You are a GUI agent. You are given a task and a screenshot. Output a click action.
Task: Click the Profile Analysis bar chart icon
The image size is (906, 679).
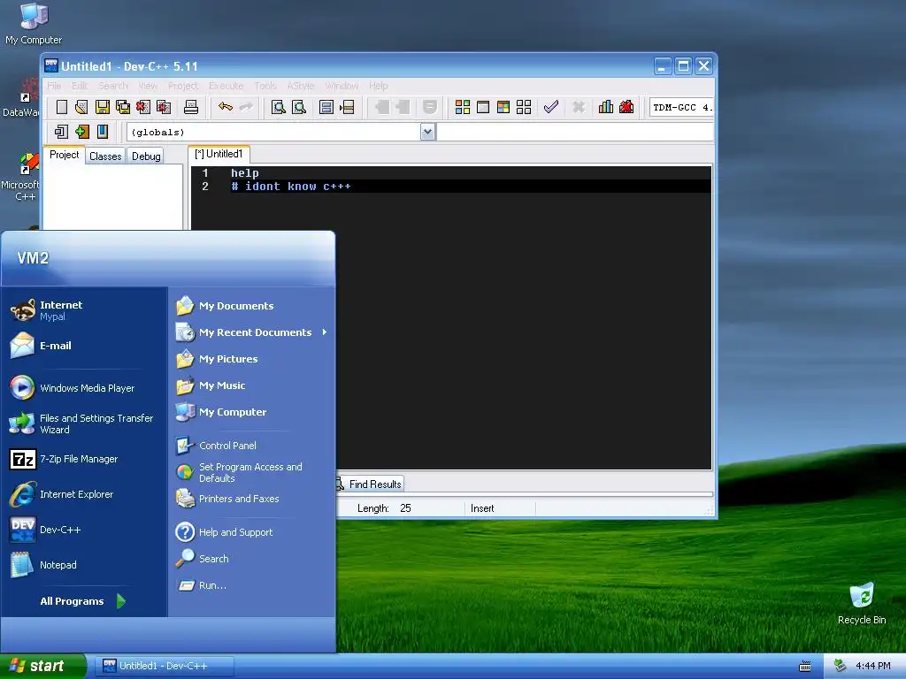605,107
